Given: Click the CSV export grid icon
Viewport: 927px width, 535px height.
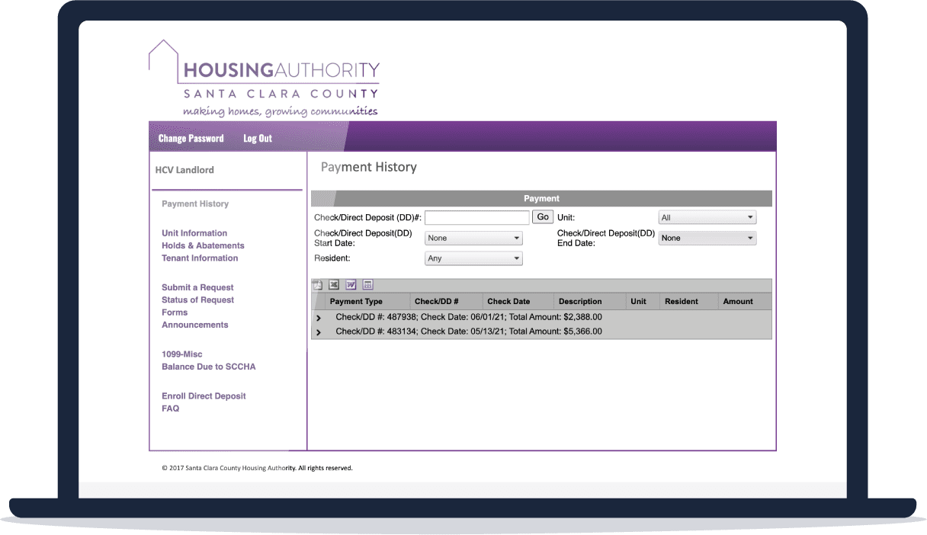Looking at the screenshot, I should coord(367,285).
